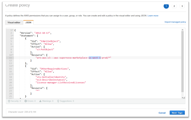Image resolution: width=191 pixels, height=120 pixels.
Task: Click the Suggestions lightbulb icon
Action: coord(58,101)
